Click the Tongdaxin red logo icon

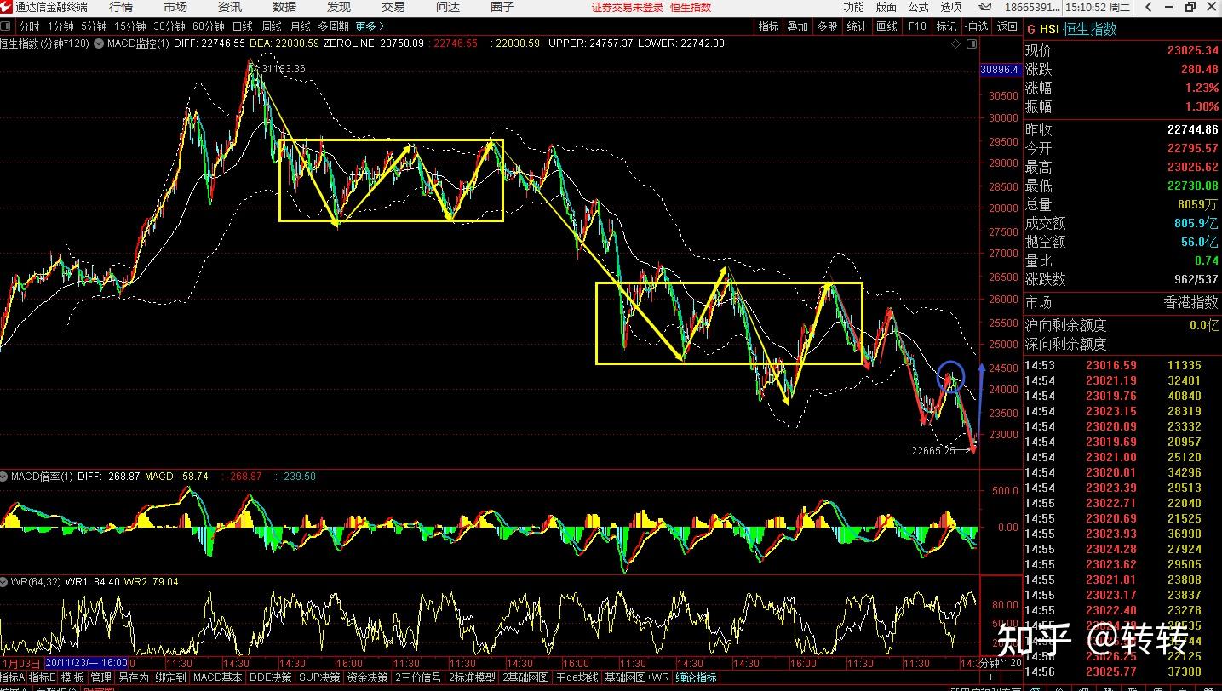(8, 7)
